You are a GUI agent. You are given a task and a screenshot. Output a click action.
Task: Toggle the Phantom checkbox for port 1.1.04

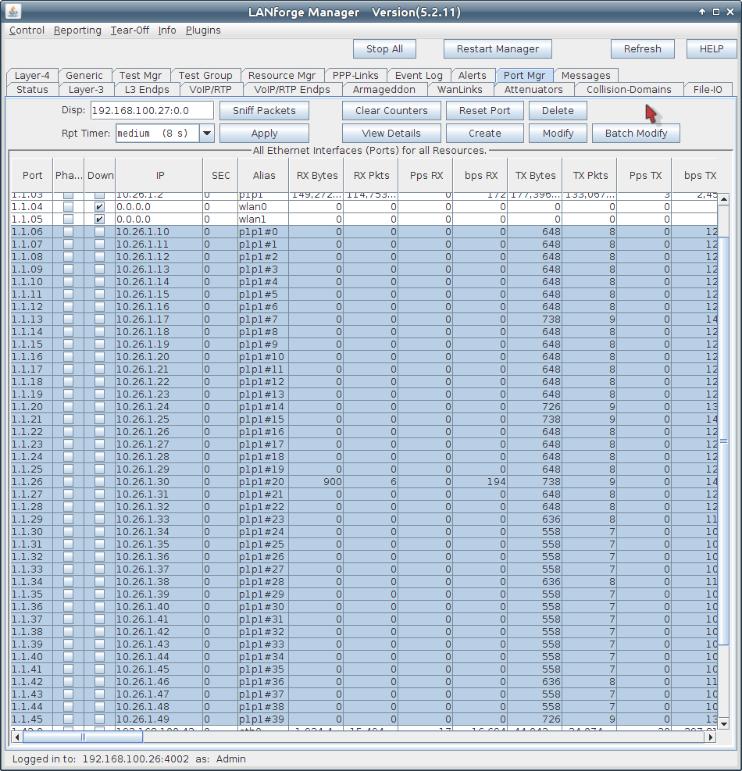pos(69,207)
